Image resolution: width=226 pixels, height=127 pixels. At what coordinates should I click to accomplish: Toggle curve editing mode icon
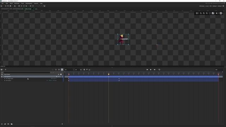tap(89, 70)
